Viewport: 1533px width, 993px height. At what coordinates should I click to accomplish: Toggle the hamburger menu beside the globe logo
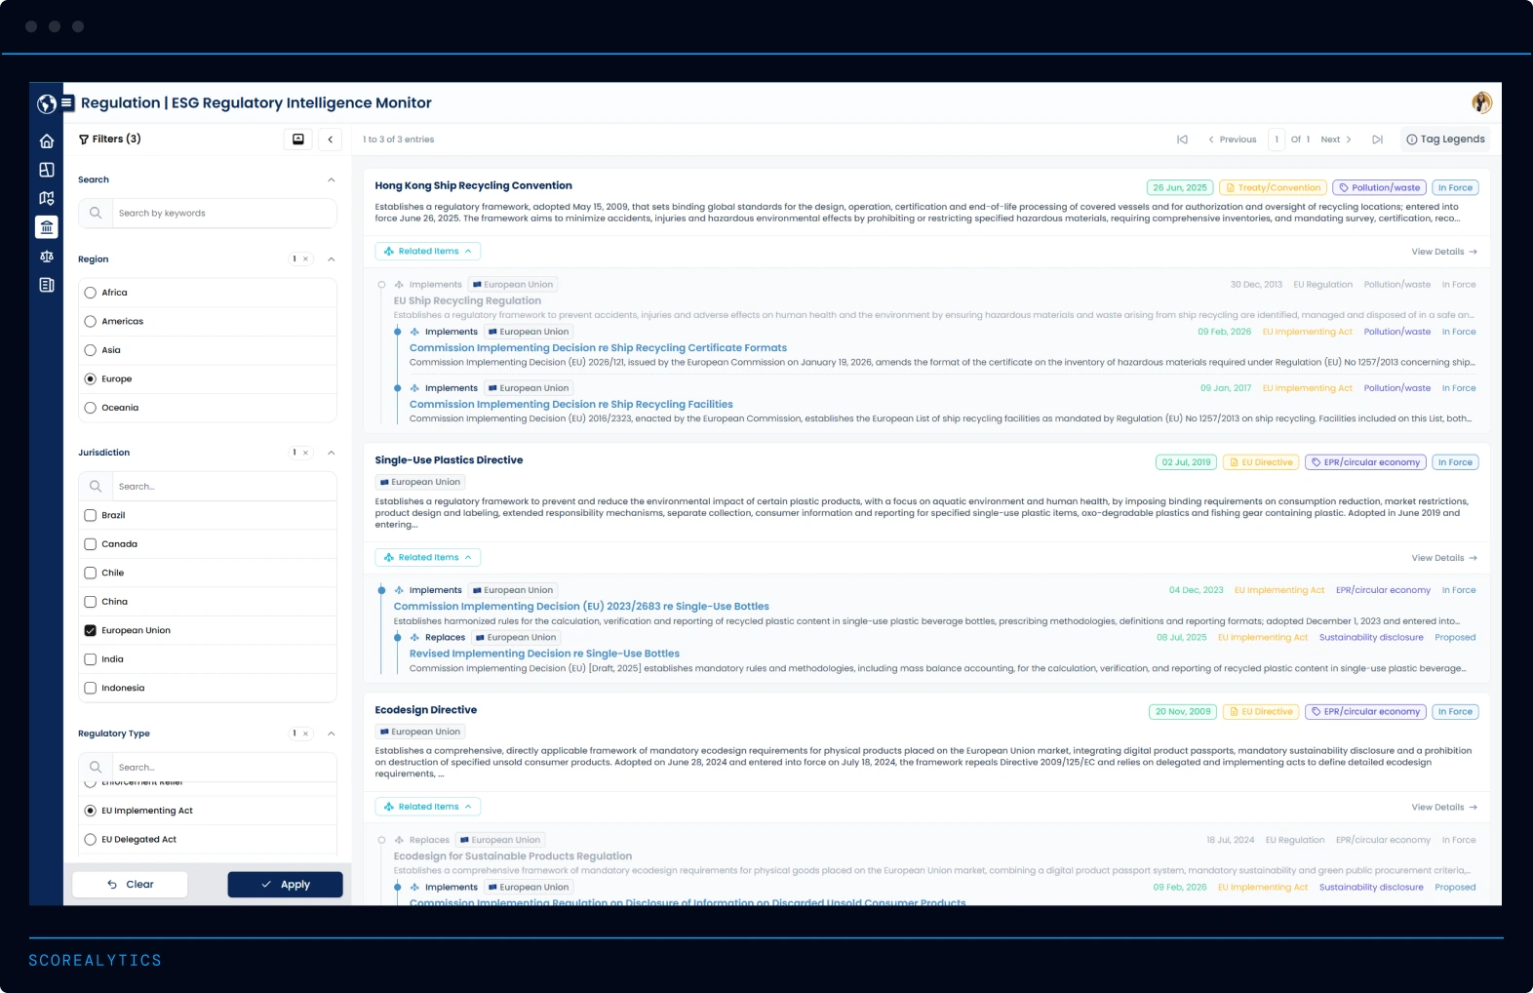pyautogui.click(x=67, y=102)
